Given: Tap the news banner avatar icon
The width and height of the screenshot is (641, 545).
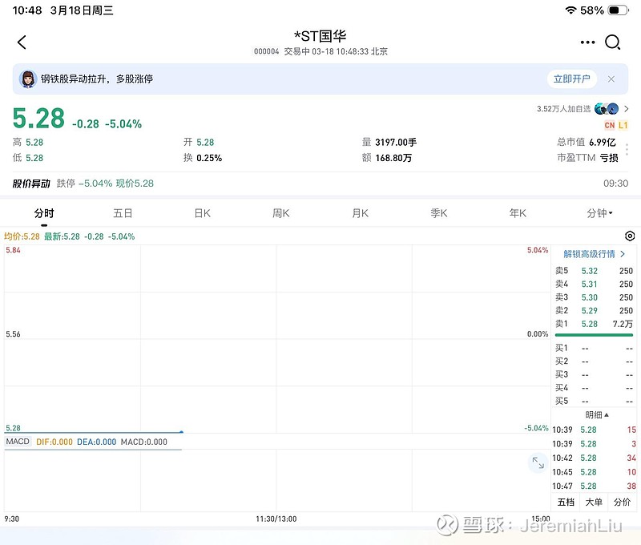Looking at the screenshot, I should point(28,79).
